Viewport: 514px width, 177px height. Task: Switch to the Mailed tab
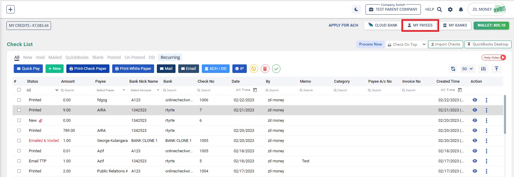pos(55,57)
